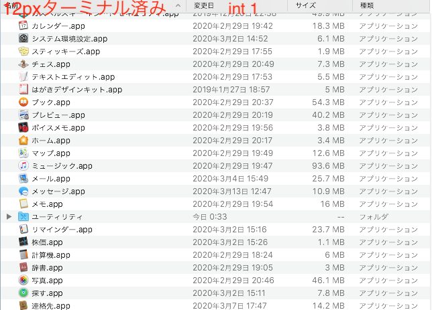
Task: Click the date 2020年3月13日 12:47
Action: [x=232, y=191]
